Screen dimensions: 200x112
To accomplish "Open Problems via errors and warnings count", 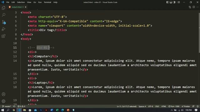I will click(x=21, y=106).
